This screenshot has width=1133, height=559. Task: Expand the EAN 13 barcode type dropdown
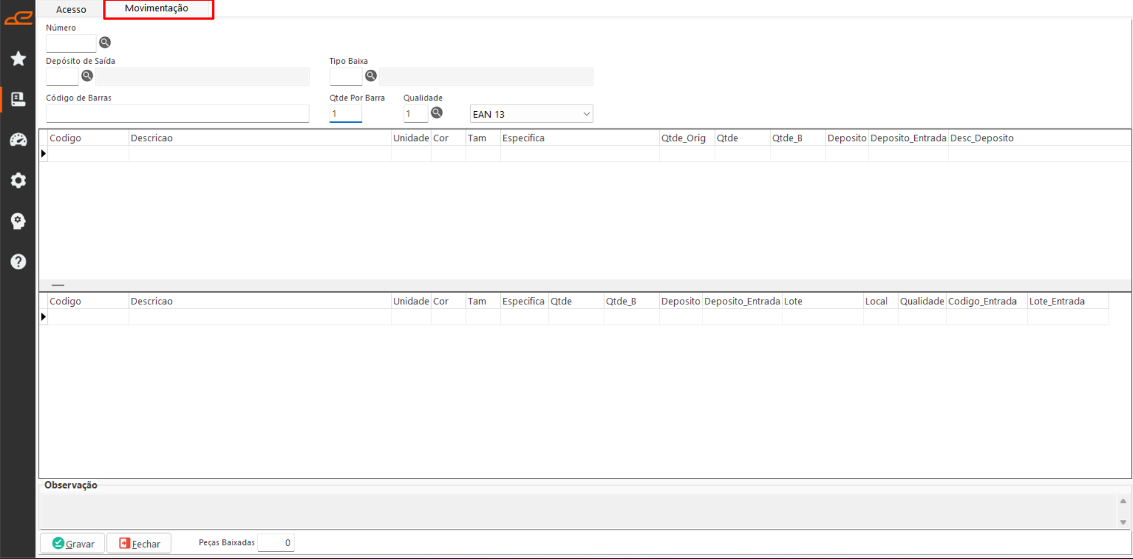coord(586,114)
